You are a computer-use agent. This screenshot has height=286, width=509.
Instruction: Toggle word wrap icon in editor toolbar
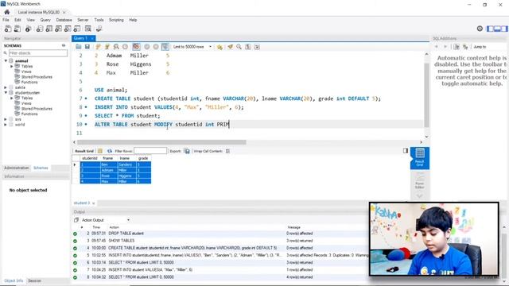pyautogui.click(x=257, y=47)
